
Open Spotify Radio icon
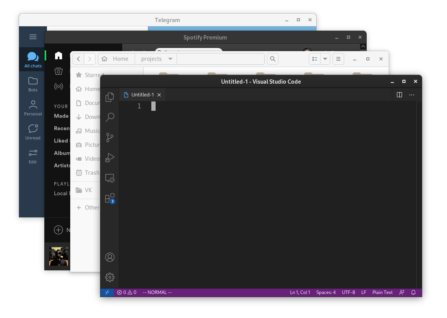coord(59,86)
